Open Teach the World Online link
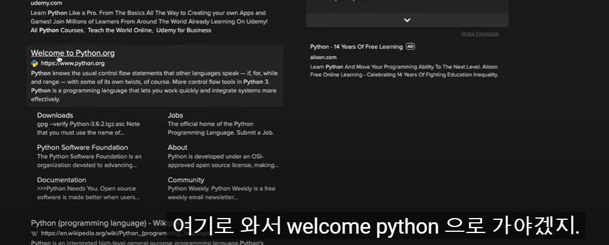 [x=120, y=30]
